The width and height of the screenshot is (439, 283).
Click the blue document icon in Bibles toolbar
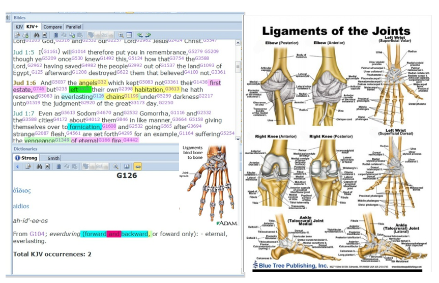[x=56, y=35]
